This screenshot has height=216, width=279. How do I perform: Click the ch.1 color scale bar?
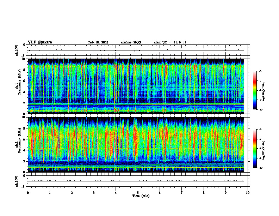tap(255, 90)
